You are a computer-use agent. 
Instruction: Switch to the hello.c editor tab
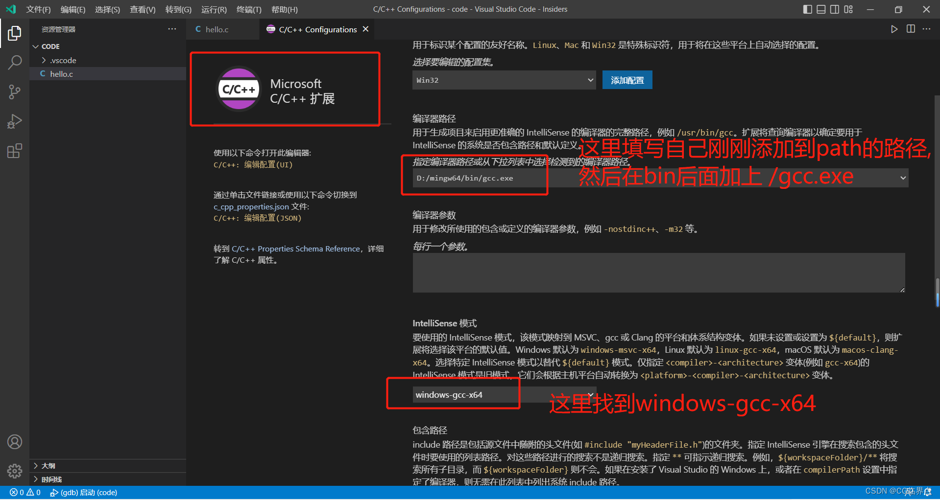[x=223, y=29]
